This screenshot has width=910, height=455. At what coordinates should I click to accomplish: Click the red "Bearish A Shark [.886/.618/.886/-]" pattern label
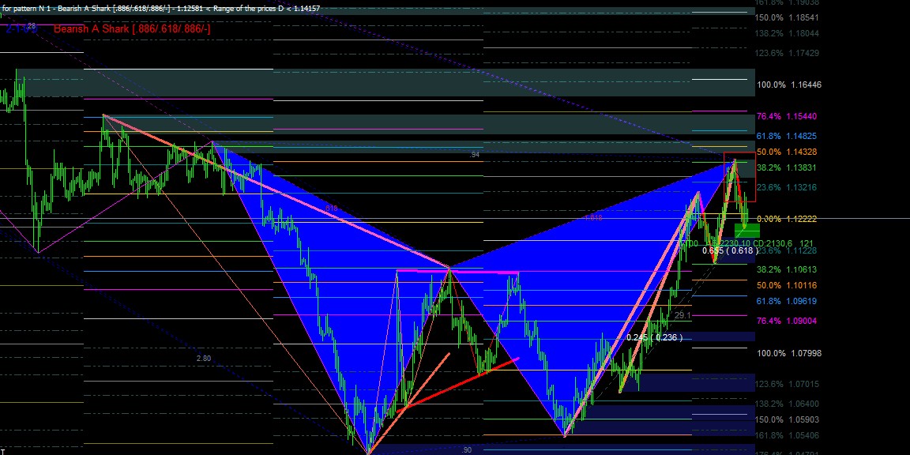coord(132,28)
